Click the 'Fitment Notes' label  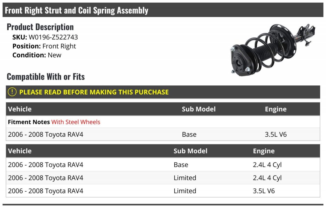[x=29, y=122]
